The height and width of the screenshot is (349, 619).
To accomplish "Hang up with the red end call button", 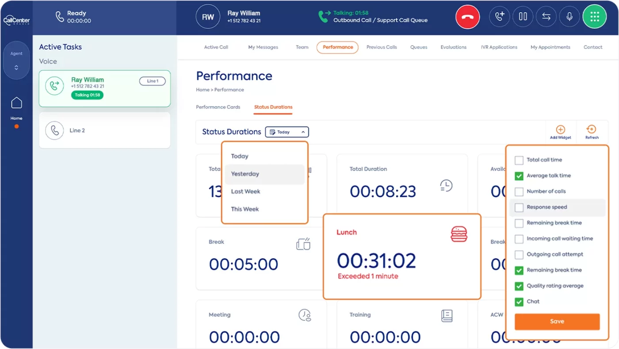I will [x=467, y=17].
